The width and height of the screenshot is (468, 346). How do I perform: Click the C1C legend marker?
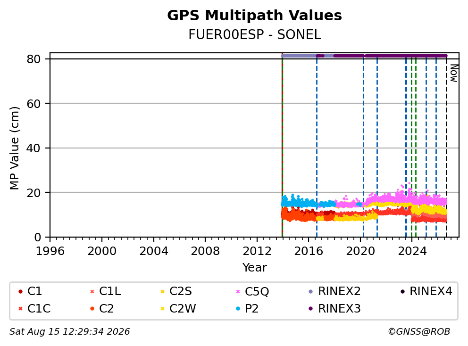(x=20, y=309)
